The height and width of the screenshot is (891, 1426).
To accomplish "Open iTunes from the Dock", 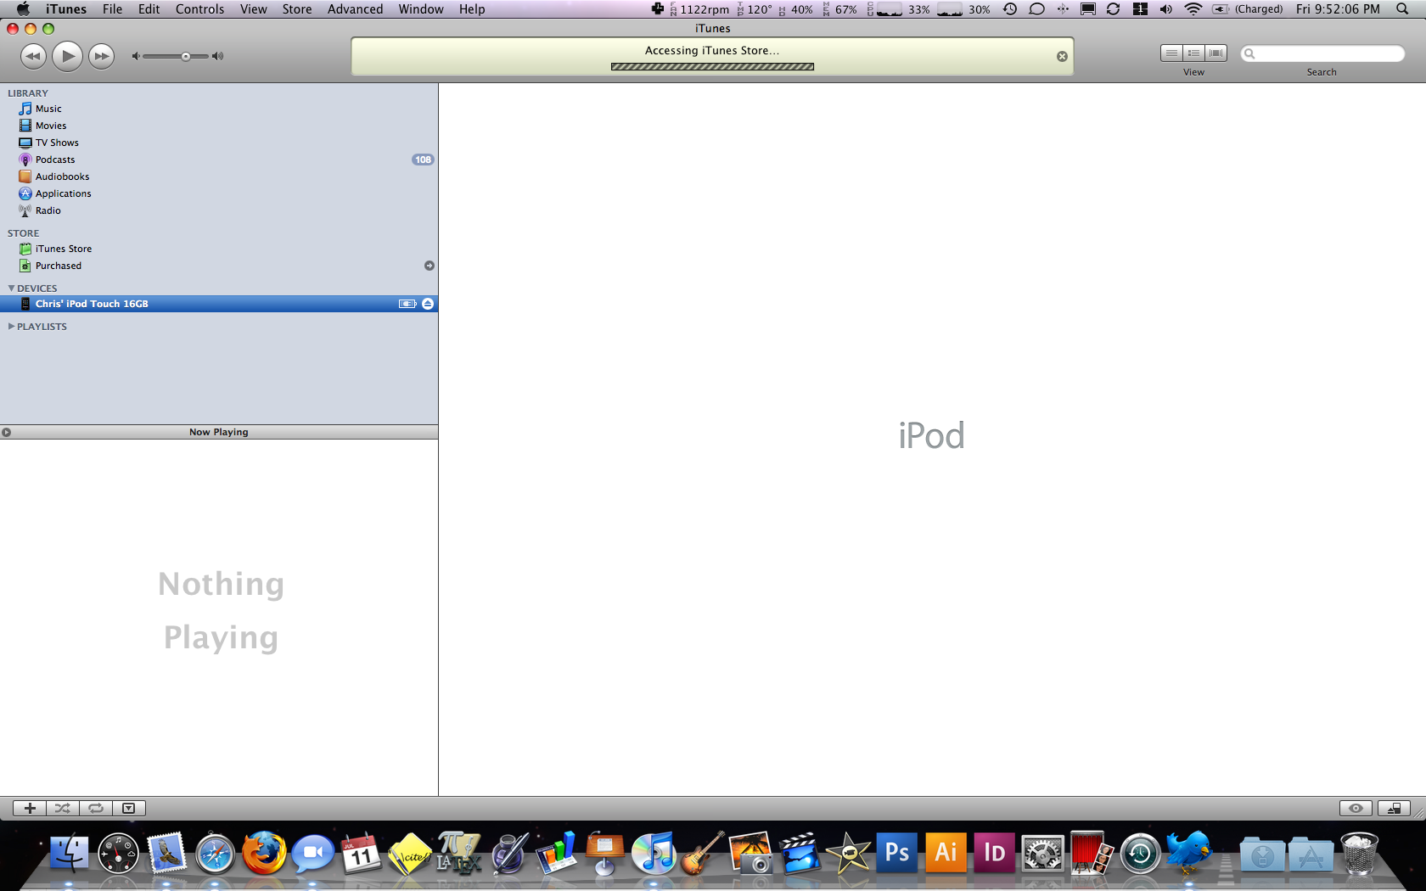I will point(654,853).
